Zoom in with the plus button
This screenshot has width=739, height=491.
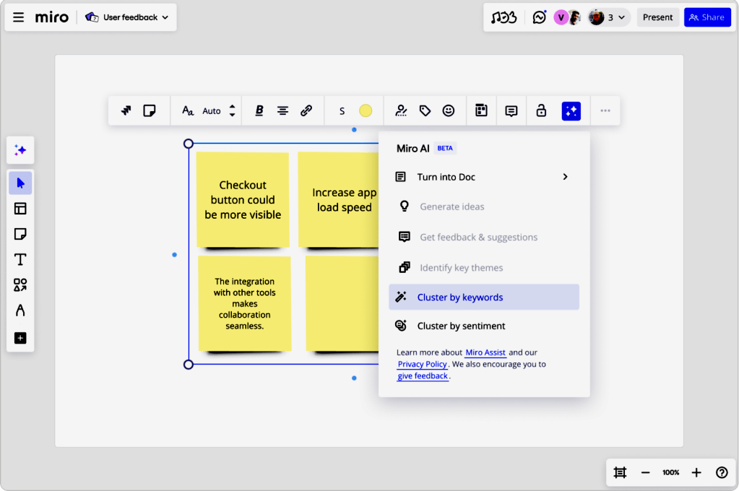click(696, 472)
